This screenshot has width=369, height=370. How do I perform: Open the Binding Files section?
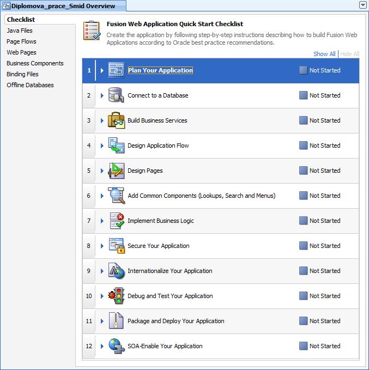22,74
